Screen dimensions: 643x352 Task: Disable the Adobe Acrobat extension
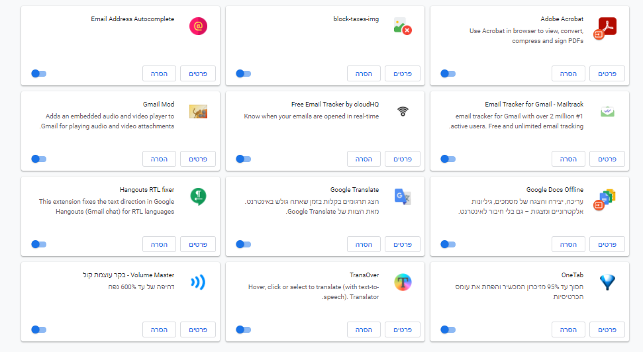pos(448,73)
